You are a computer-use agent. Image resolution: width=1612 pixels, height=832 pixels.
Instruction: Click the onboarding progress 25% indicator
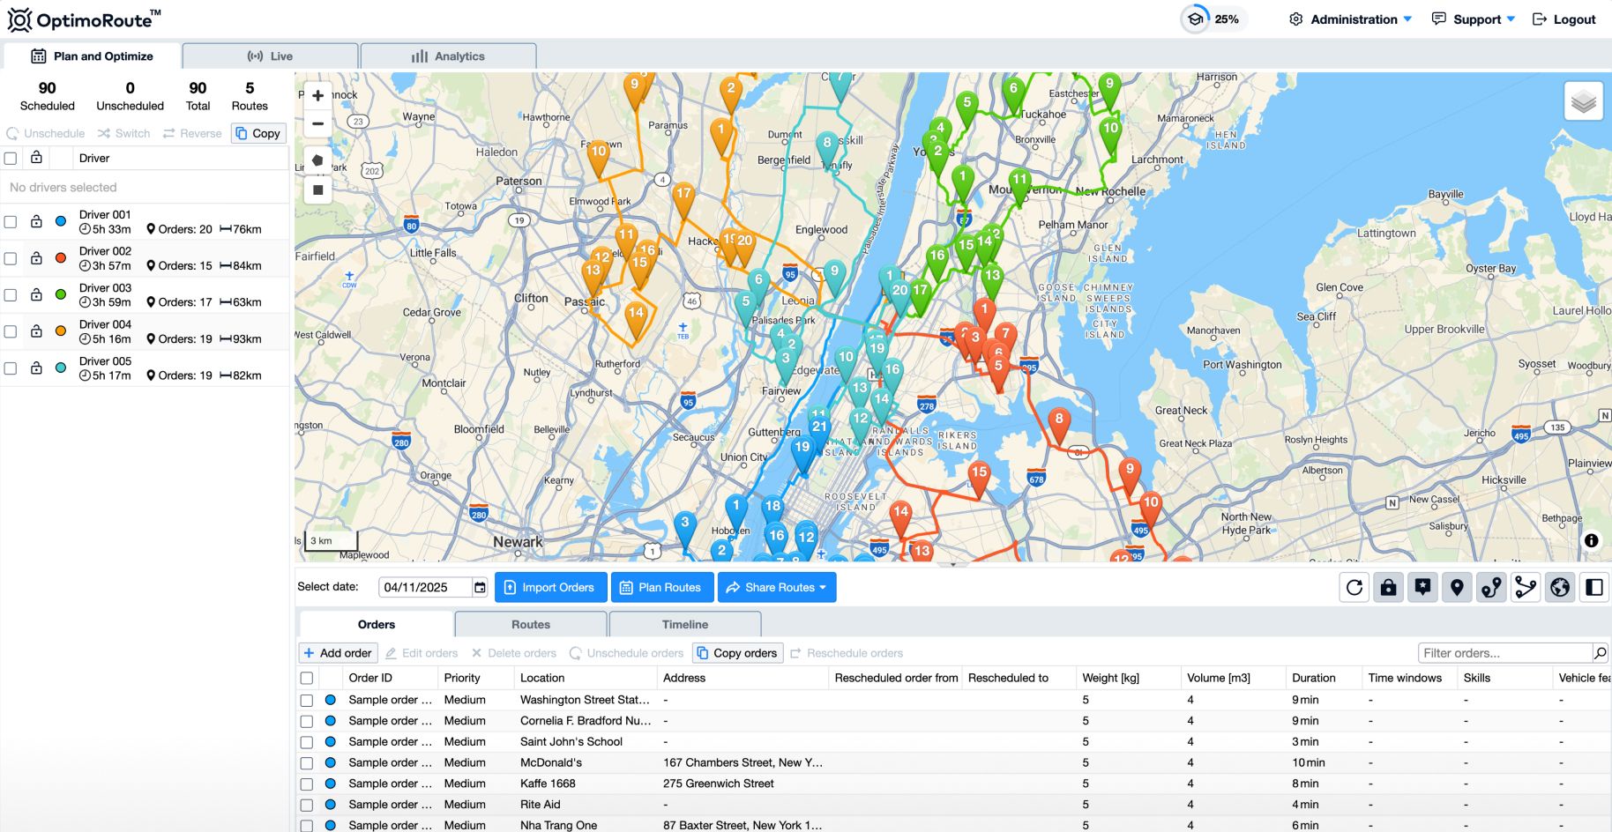tap(1213, 19)
